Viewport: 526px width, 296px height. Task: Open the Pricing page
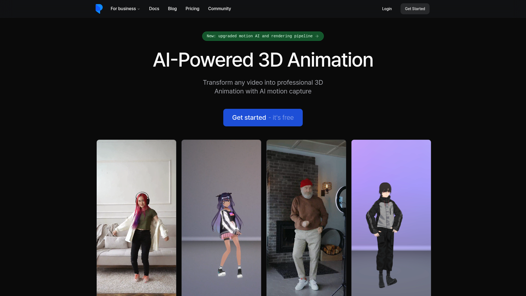tap(192, 9)
